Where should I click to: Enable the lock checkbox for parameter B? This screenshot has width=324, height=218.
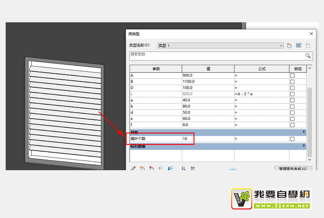(292, 82)
